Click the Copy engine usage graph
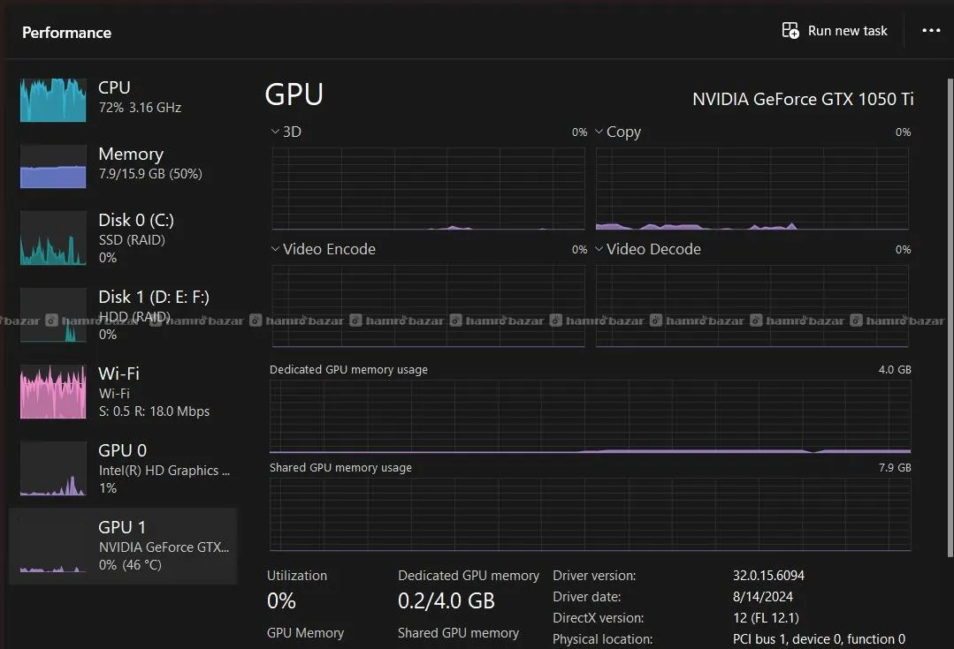This screenshot has height=649, width=954. [752, 188]
